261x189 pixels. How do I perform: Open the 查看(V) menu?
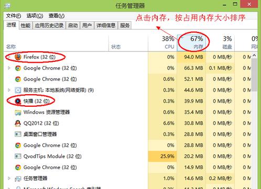(x=57, y=16)
